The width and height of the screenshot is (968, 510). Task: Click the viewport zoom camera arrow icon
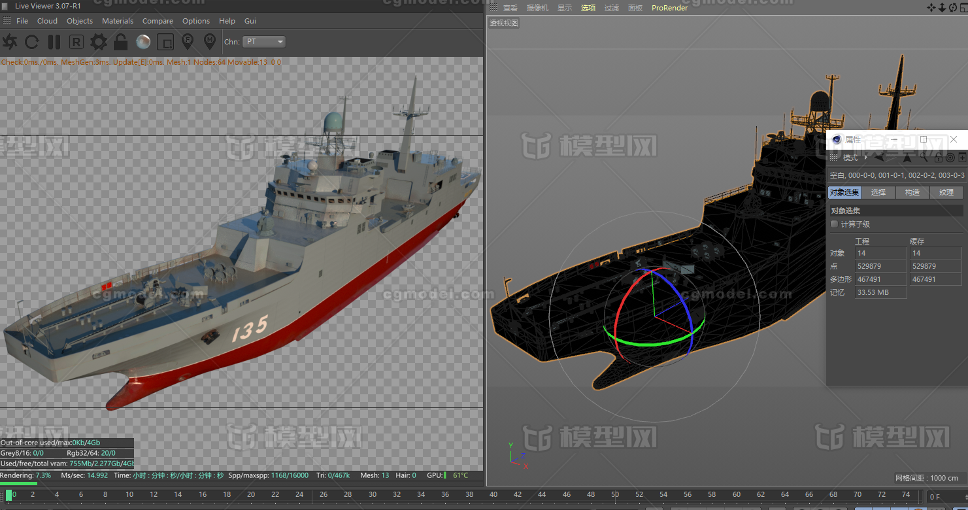pos(942,8)
